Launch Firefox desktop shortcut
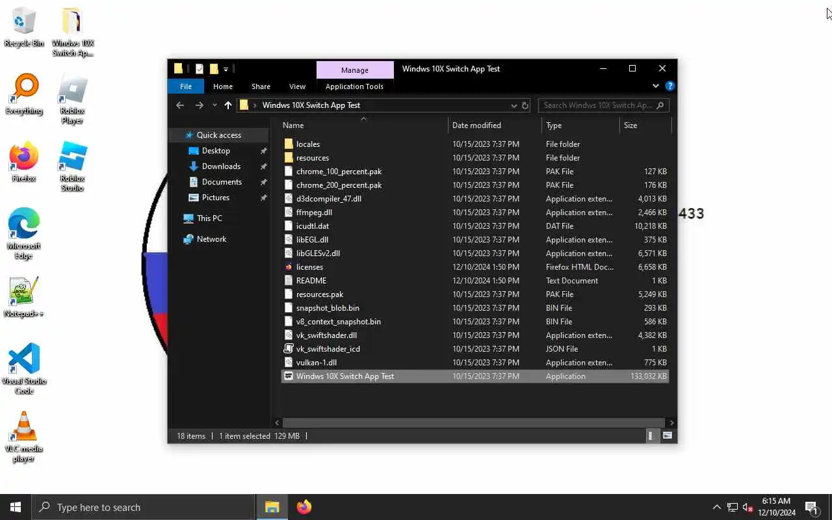Image resolution: width=832 pixels, height=520 pixels. point(24,162)
